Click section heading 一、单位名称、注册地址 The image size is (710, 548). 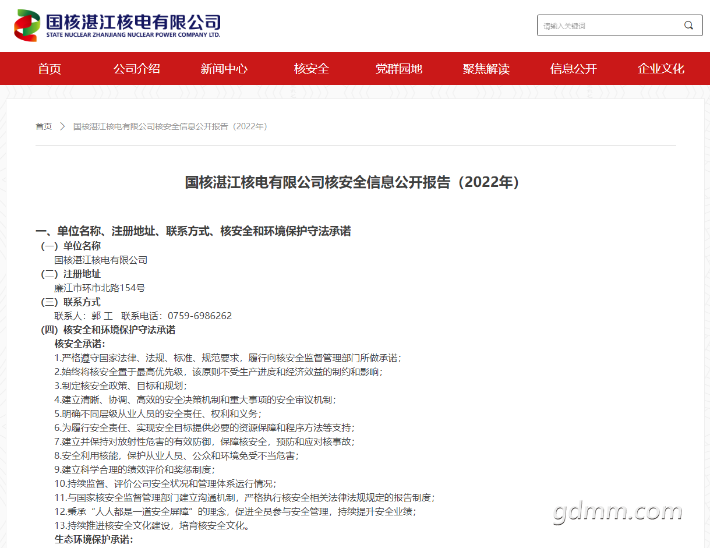coord(193,231)
